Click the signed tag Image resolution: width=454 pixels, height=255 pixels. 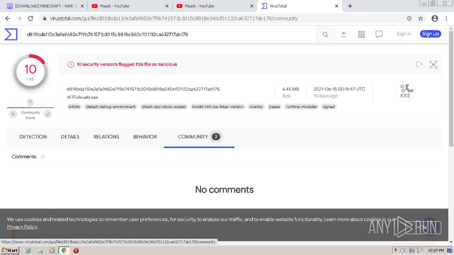[x=329, y=107]
